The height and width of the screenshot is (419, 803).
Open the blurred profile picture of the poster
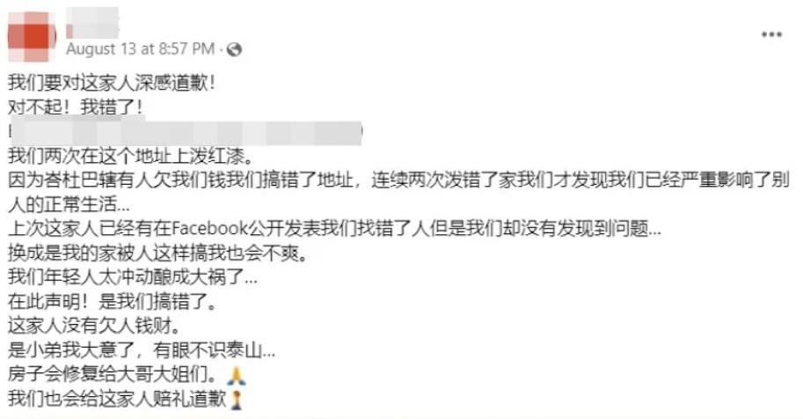tap(32, 36)
